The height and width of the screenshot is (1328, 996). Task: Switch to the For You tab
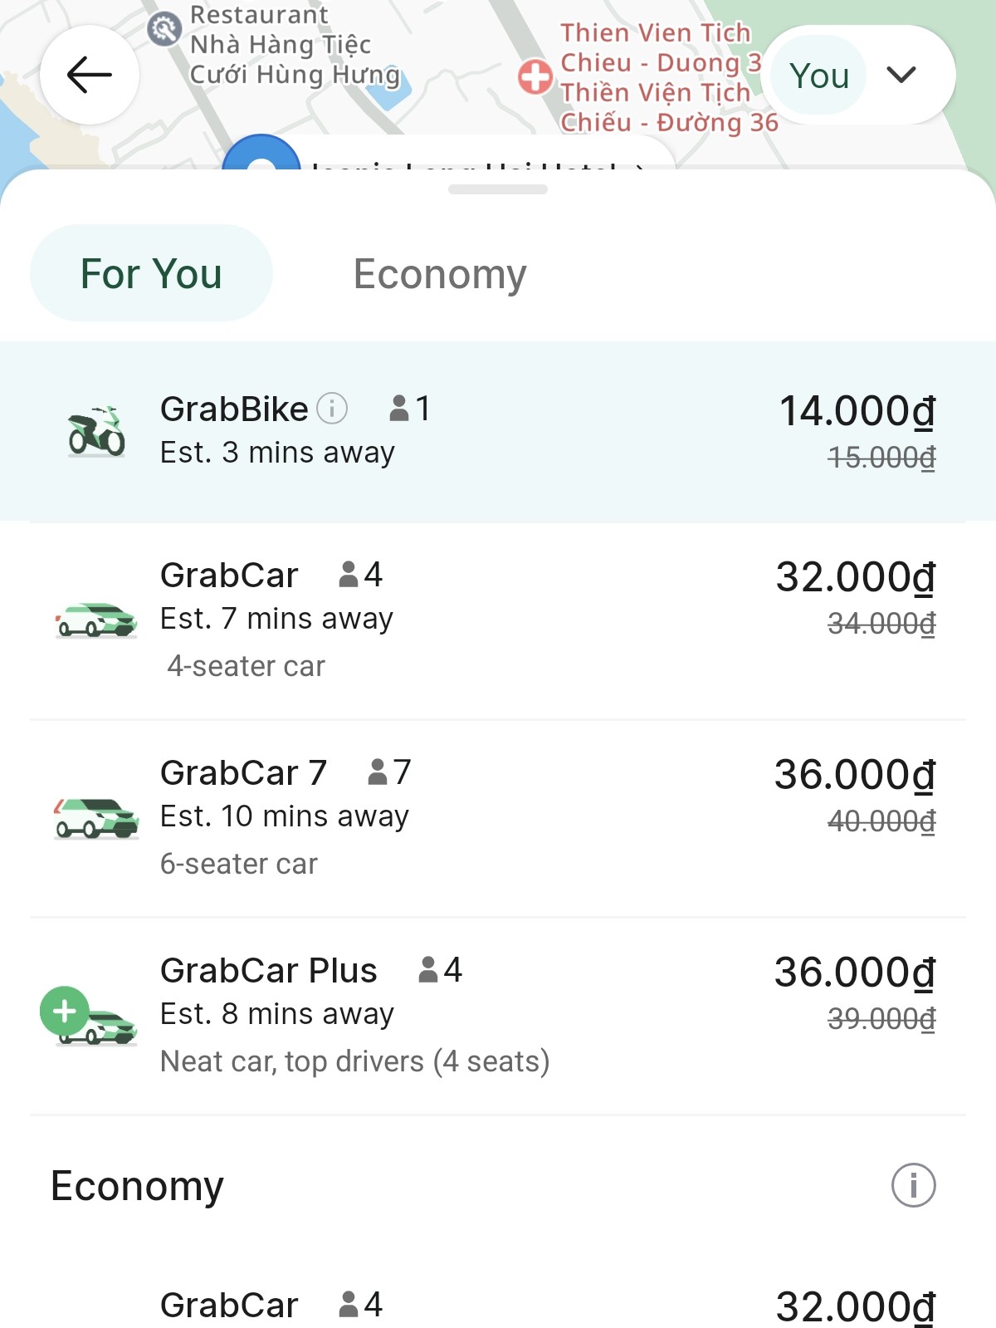click(x=151, y=273)
